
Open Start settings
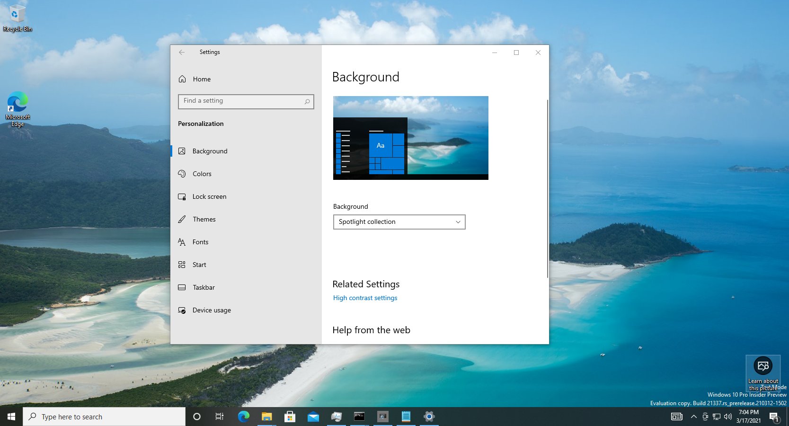pos(199,265)
